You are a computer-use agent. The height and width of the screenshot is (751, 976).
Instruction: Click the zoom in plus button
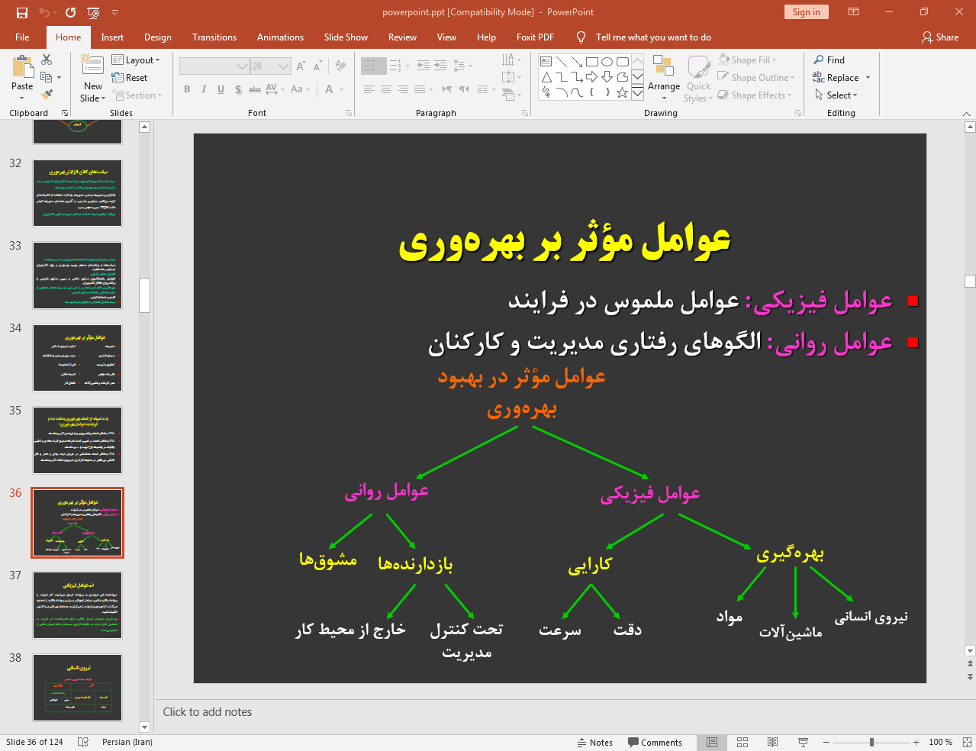click(x=916, y=743)
